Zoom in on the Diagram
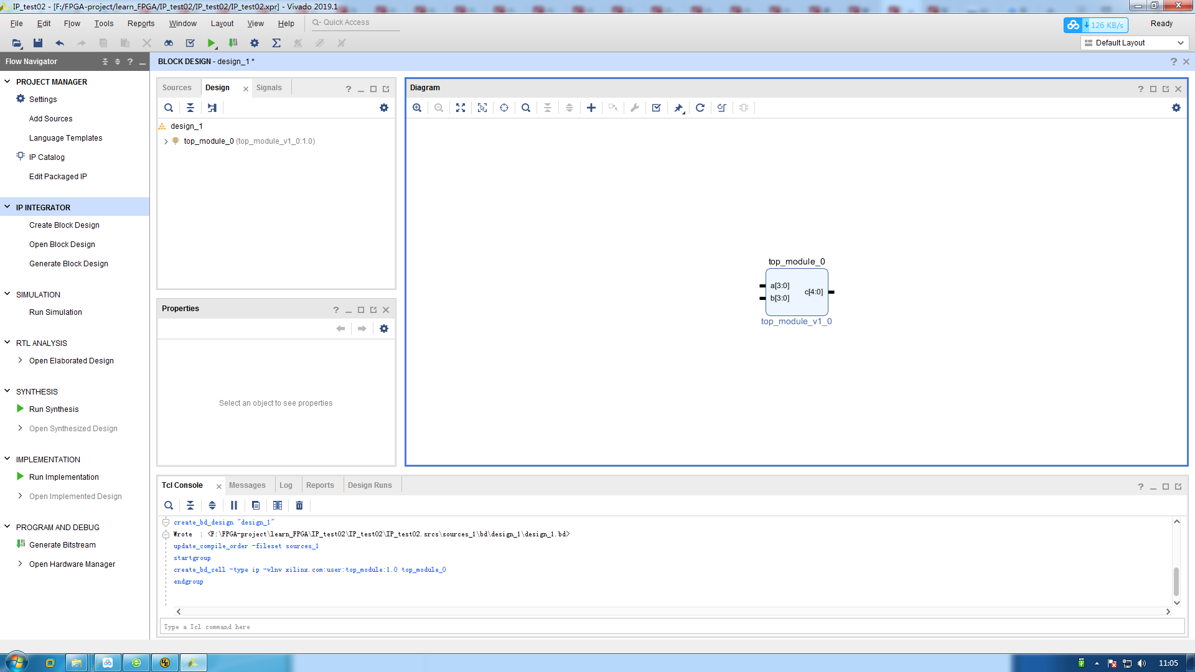This screenshot has width=1195, height=672. coord(417,108)
